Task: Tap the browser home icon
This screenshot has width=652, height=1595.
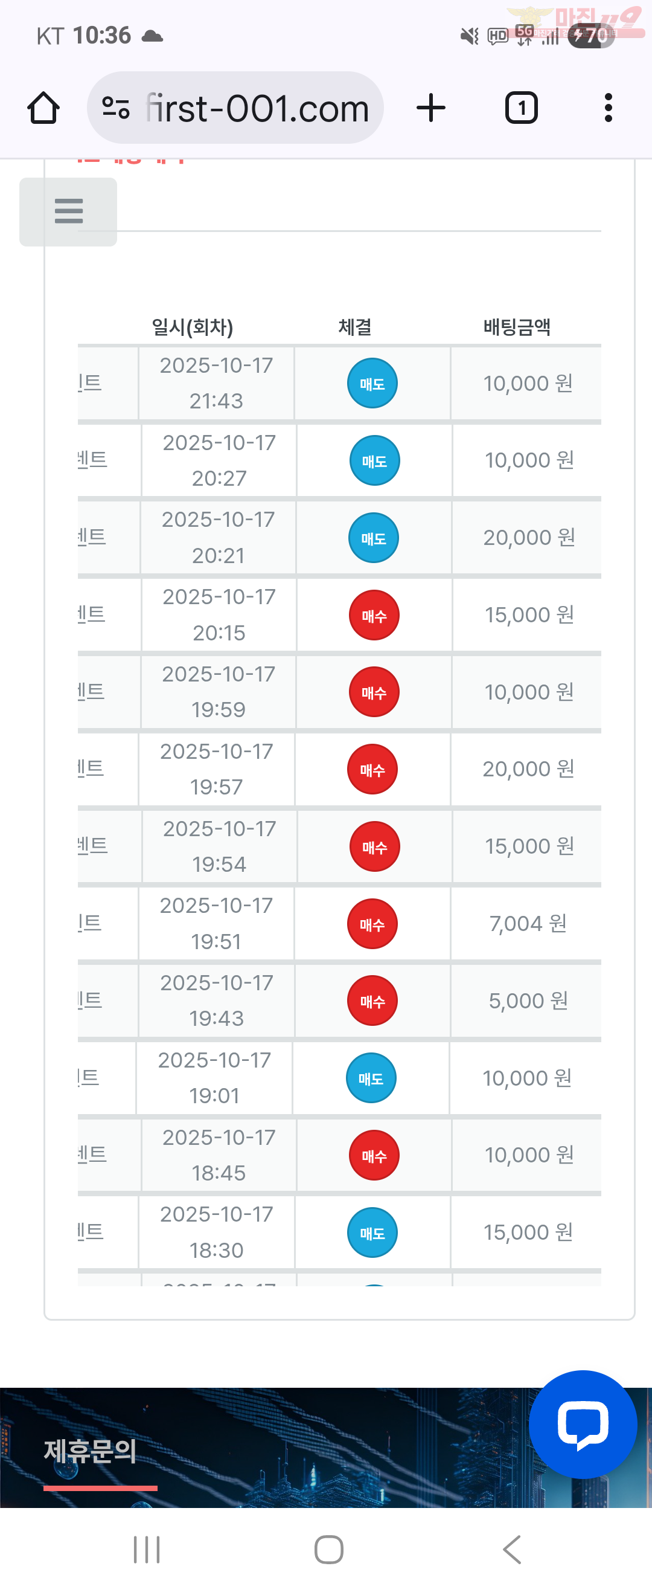Action: point(43,108)
